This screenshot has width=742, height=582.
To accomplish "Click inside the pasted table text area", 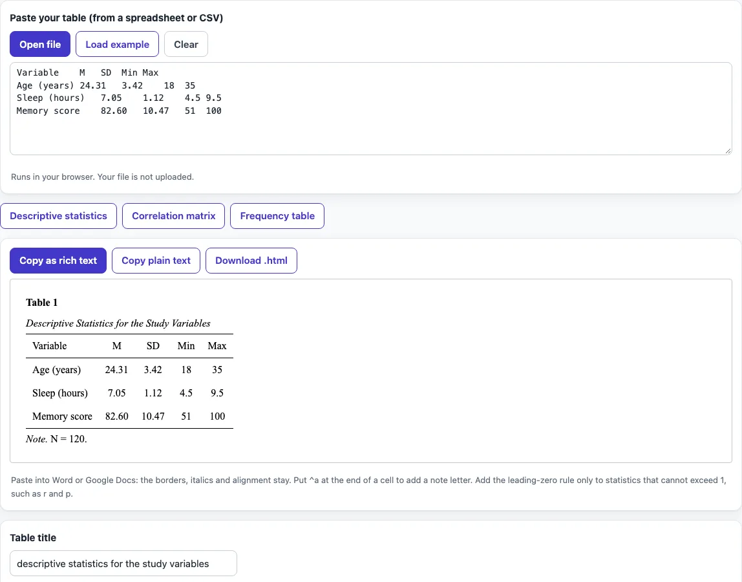I will pos(370,109).
